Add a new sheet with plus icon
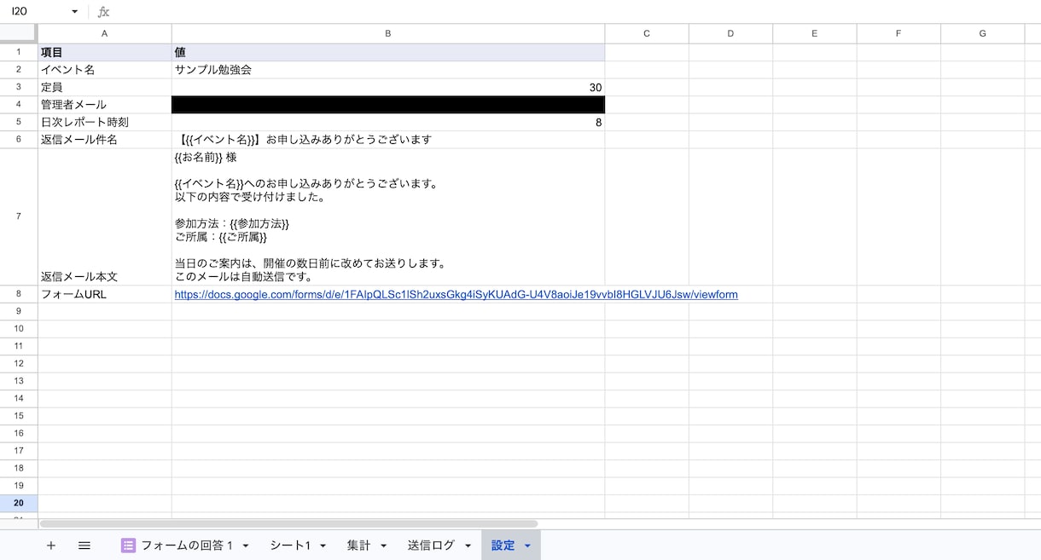Image resolution: width=1041 pixels, height=560 pixels. [51, 546]
